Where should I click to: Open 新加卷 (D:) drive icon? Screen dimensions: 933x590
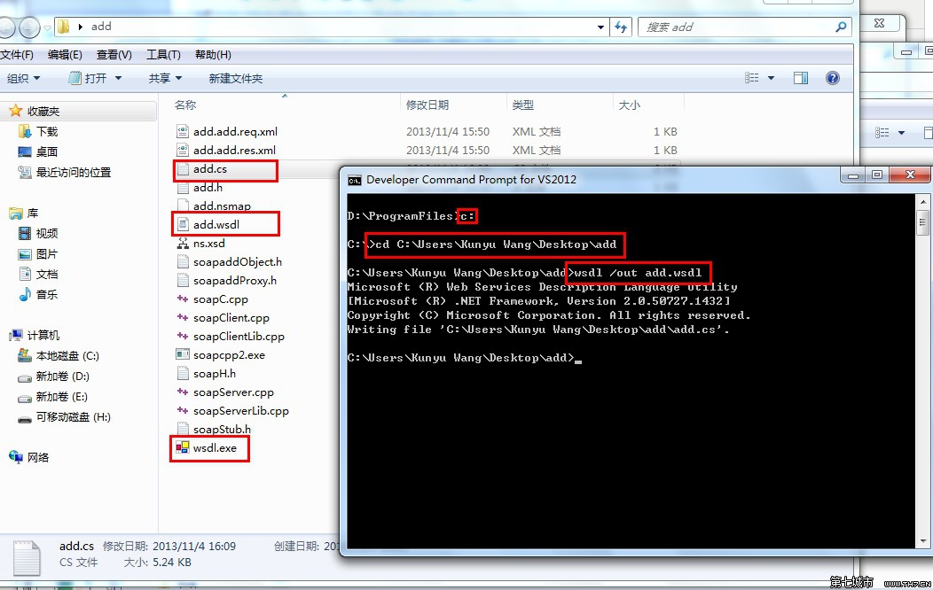(25, 377)
